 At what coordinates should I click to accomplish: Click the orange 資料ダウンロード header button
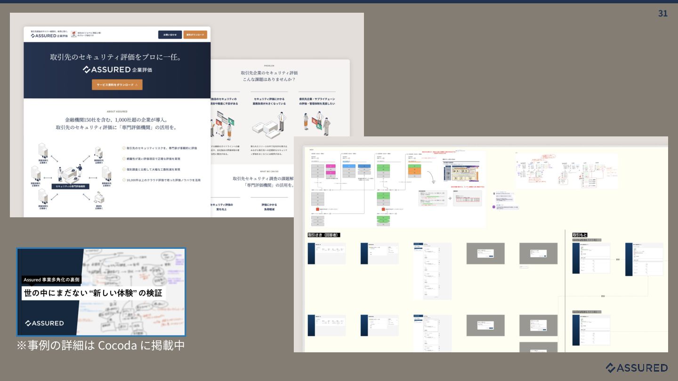[x=195, y=35]
